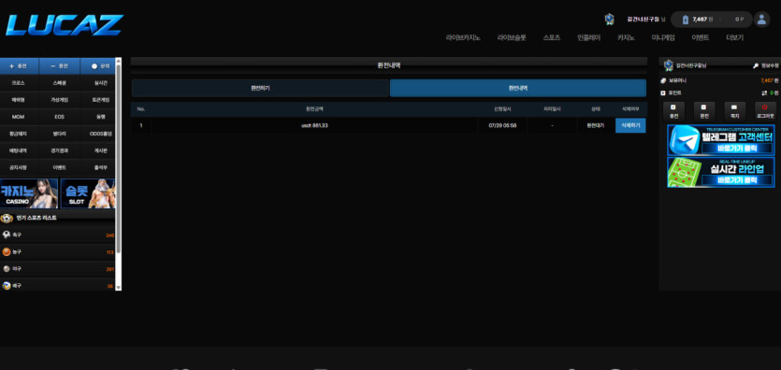Image resolution: width=781 pixels, height=370 pixels.
Task: Click the sidebar scrollbar up arrow
Action: 119,61
